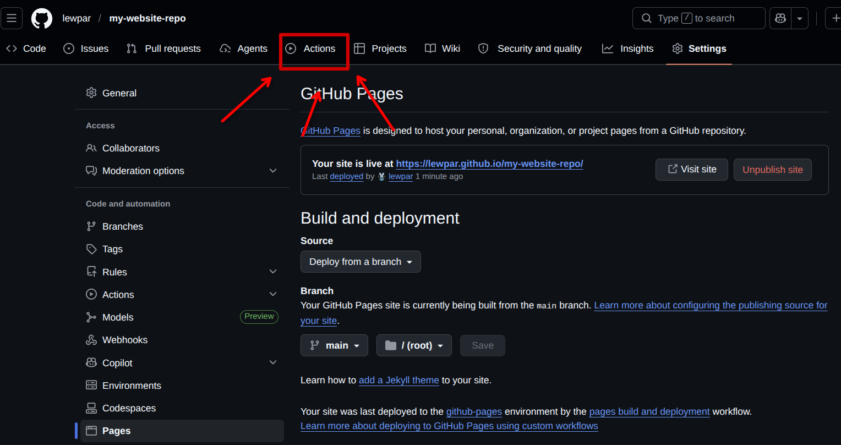Image resolution: width=841 pixels, height=445 pixels.
Task: Click the 'deployed' link
Action: (346, 176)
